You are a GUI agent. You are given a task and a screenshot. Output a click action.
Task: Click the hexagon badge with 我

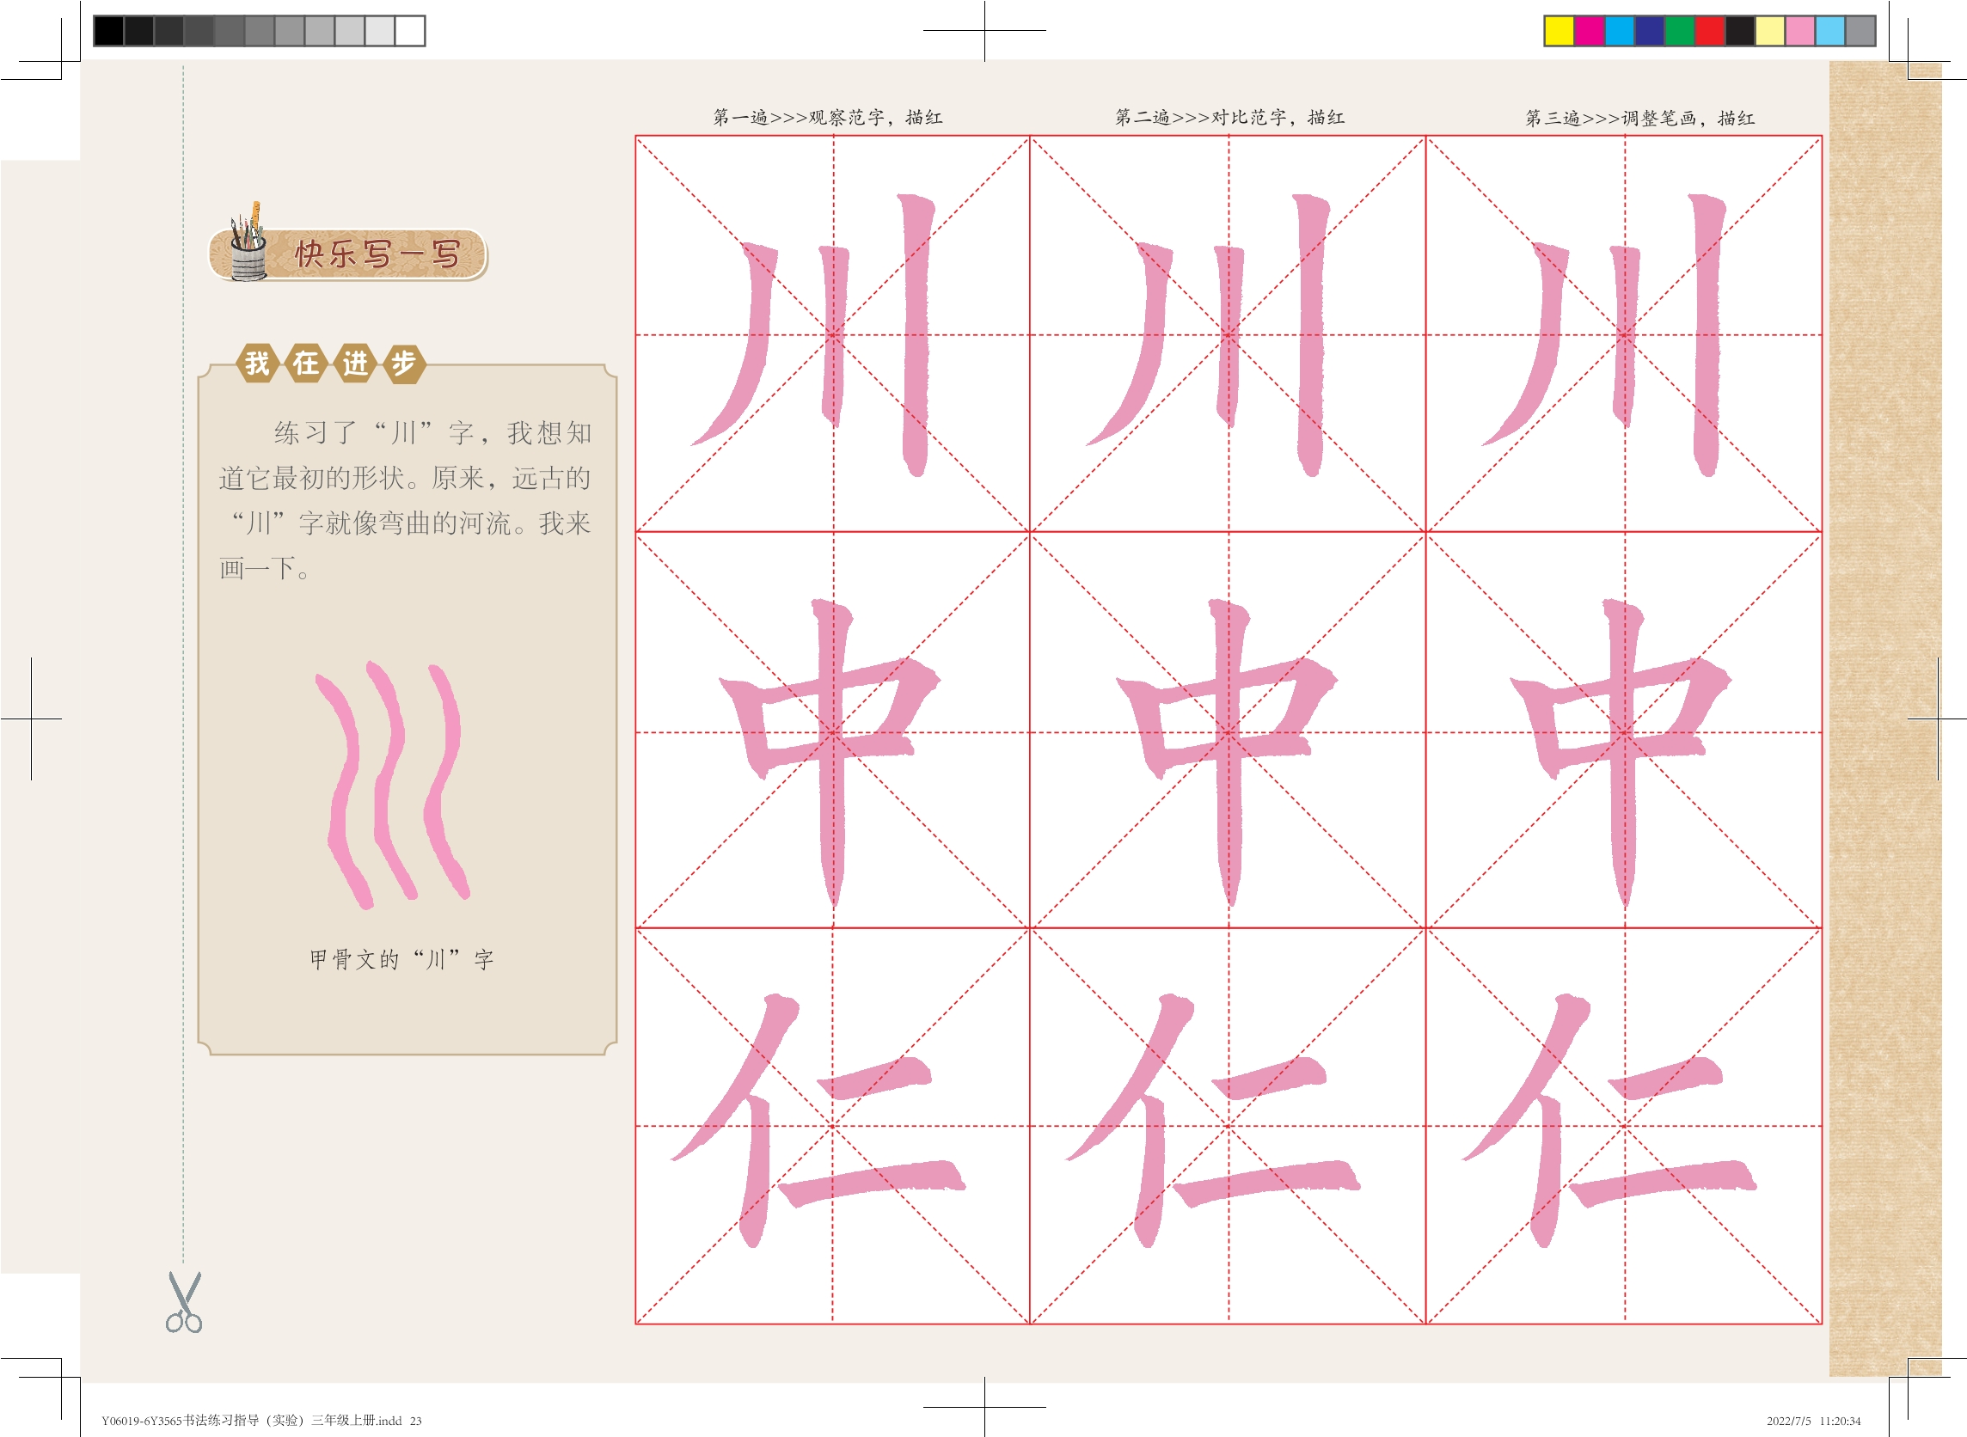[258, 363]
